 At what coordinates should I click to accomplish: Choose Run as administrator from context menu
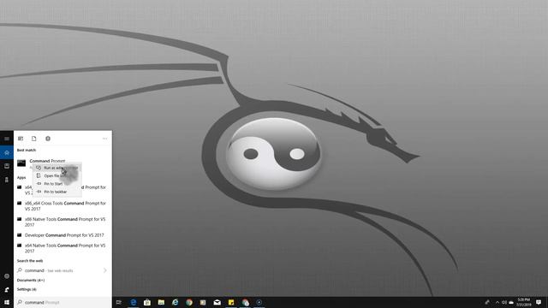click(57, 168)
